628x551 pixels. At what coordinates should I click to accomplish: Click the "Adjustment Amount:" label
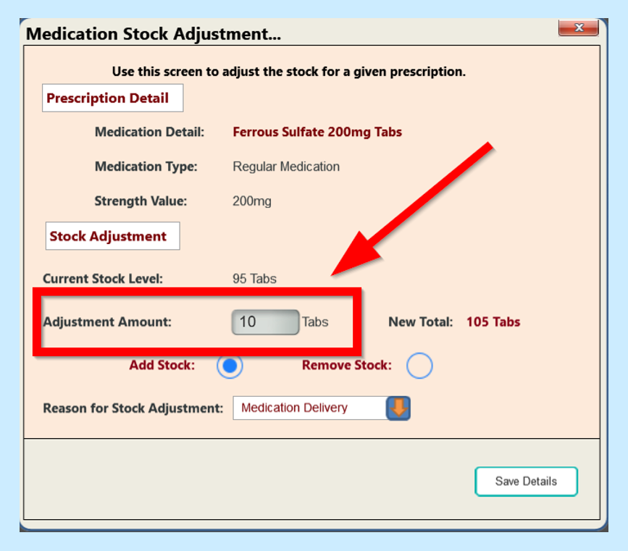[107, 322]
